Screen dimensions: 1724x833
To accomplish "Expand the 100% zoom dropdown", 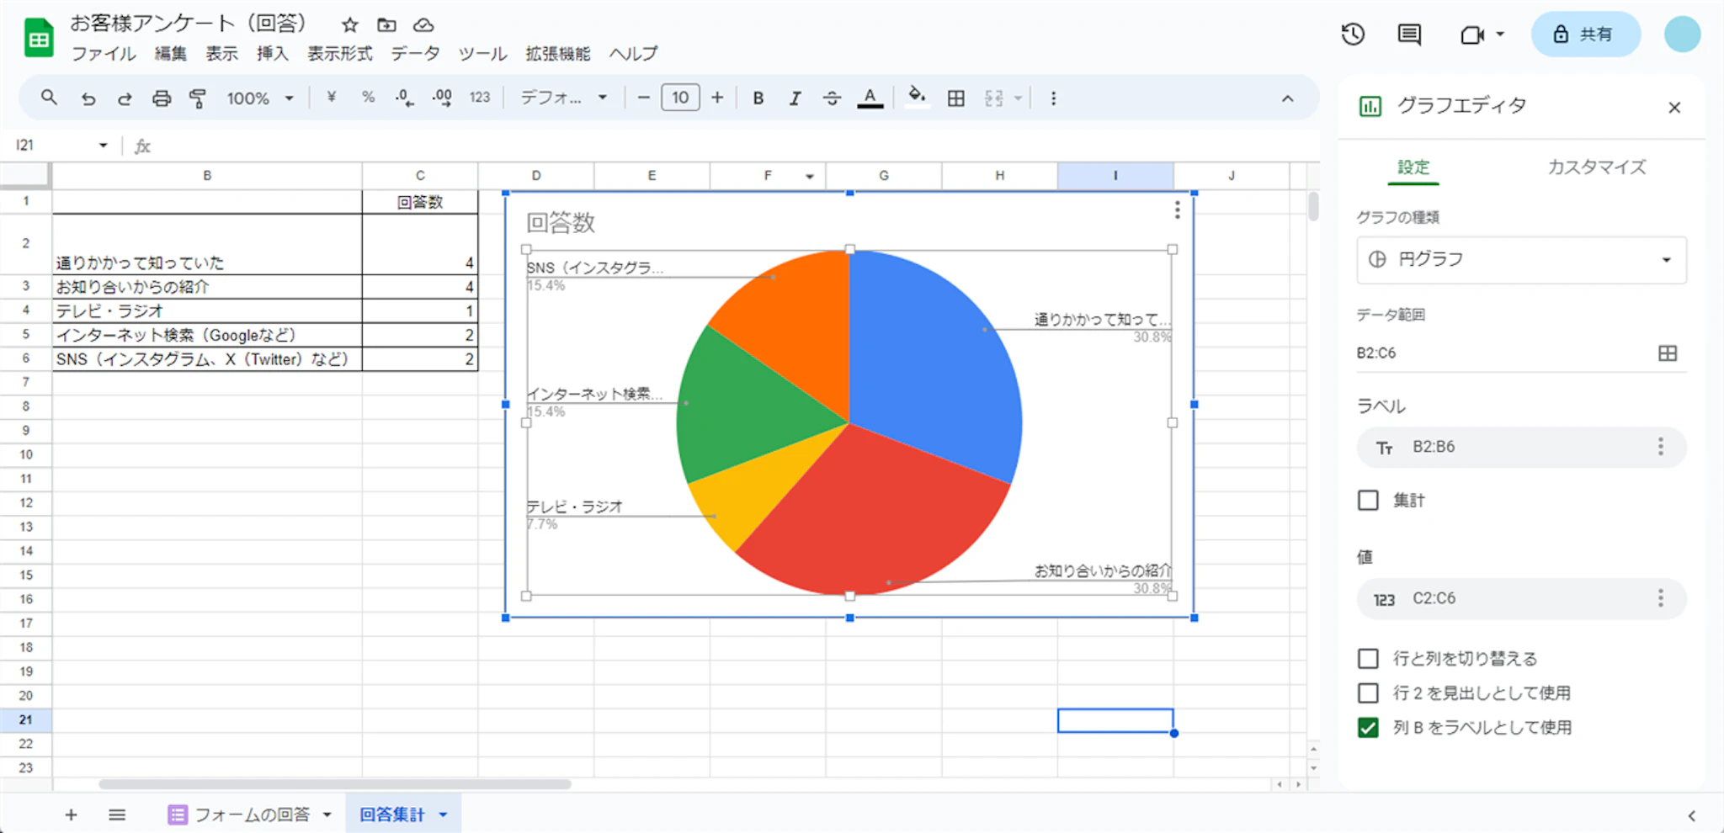I will pyautogui.click(x=259, y=98).
